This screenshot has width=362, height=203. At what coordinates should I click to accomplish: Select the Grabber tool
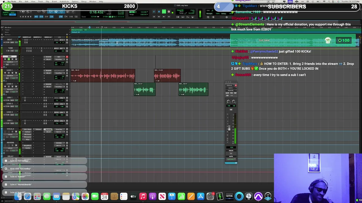coord(62,12)
